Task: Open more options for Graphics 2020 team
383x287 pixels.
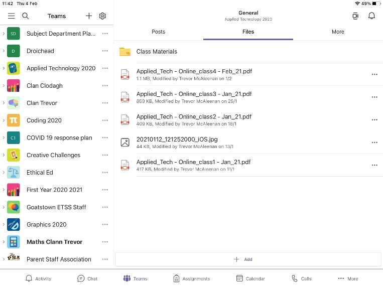Action: (105, 224)
